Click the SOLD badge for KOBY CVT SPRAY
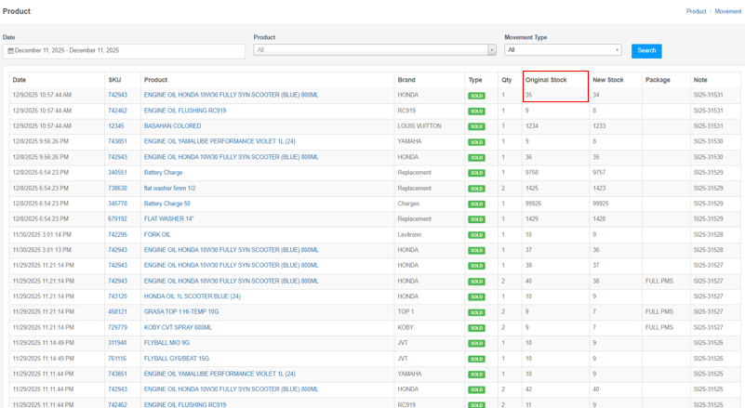Viewport: 745px width, 408px height. coord(476,328)
